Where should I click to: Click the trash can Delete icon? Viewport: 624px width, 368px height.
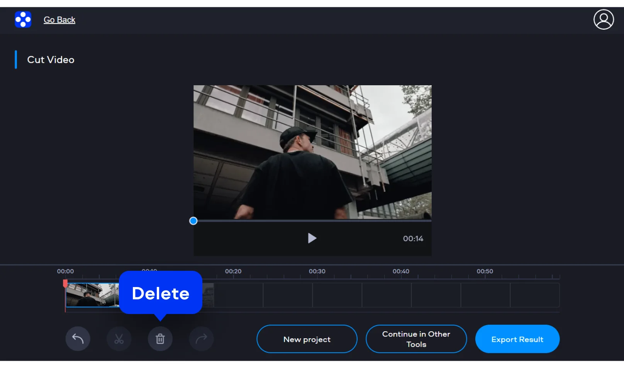coord(160,339)
